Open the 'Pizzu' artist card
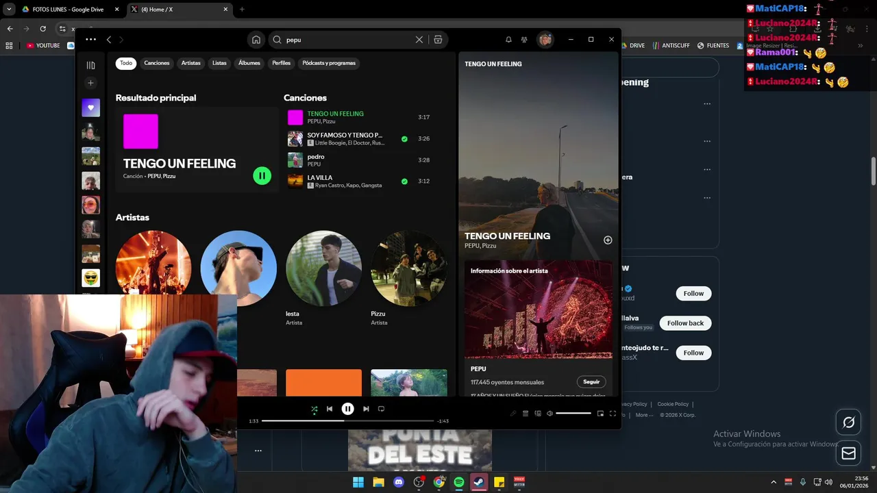 (408, 279)
